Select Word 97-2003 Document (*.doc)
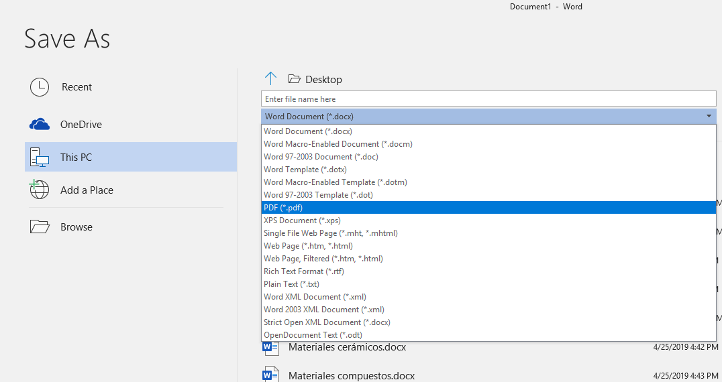 pyautogui.click(x=488, y=157)
